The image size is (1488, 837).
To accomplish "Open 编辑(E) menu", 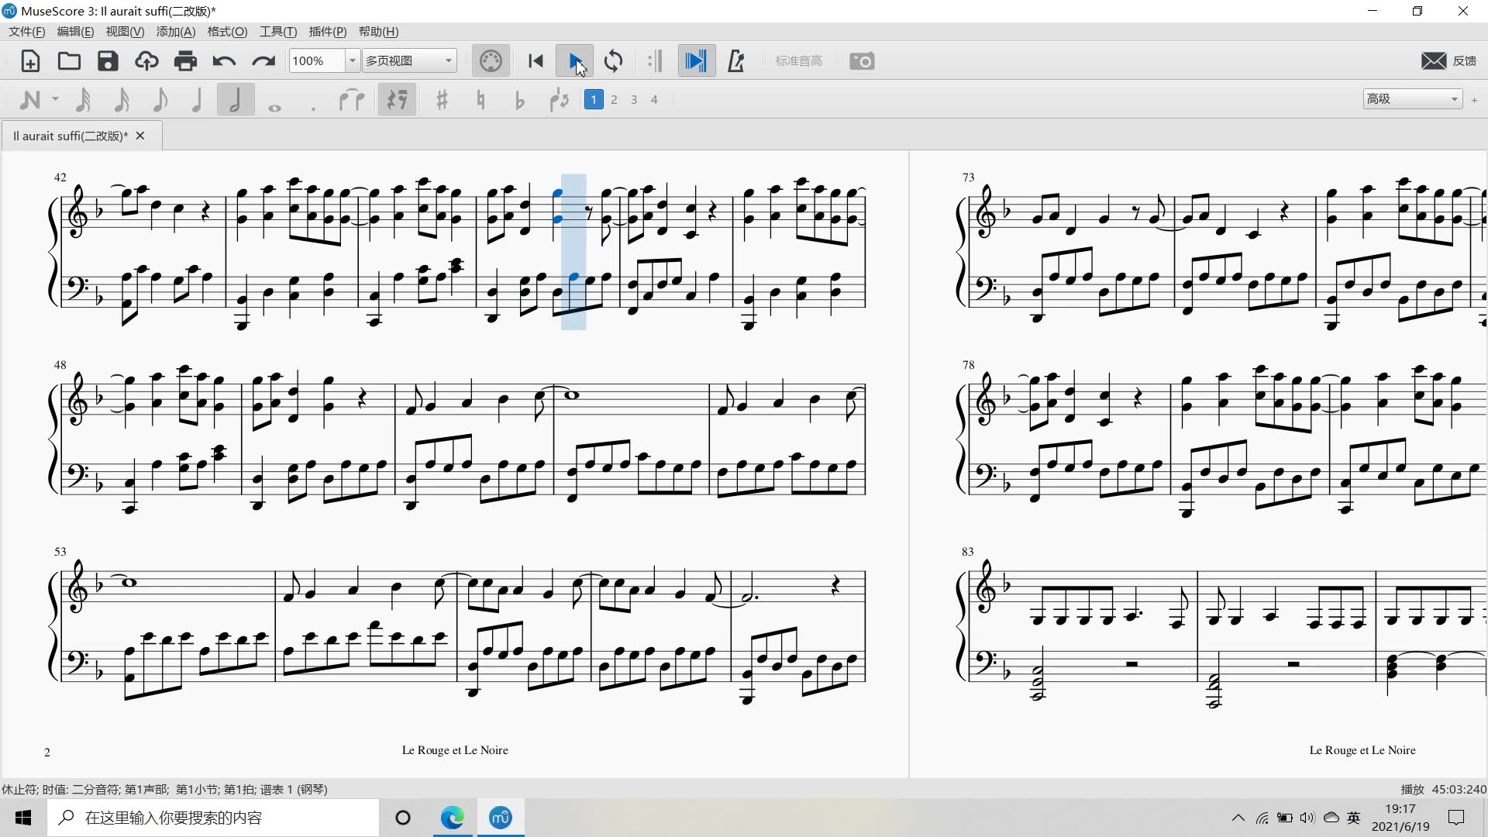I will click(75, 32).
